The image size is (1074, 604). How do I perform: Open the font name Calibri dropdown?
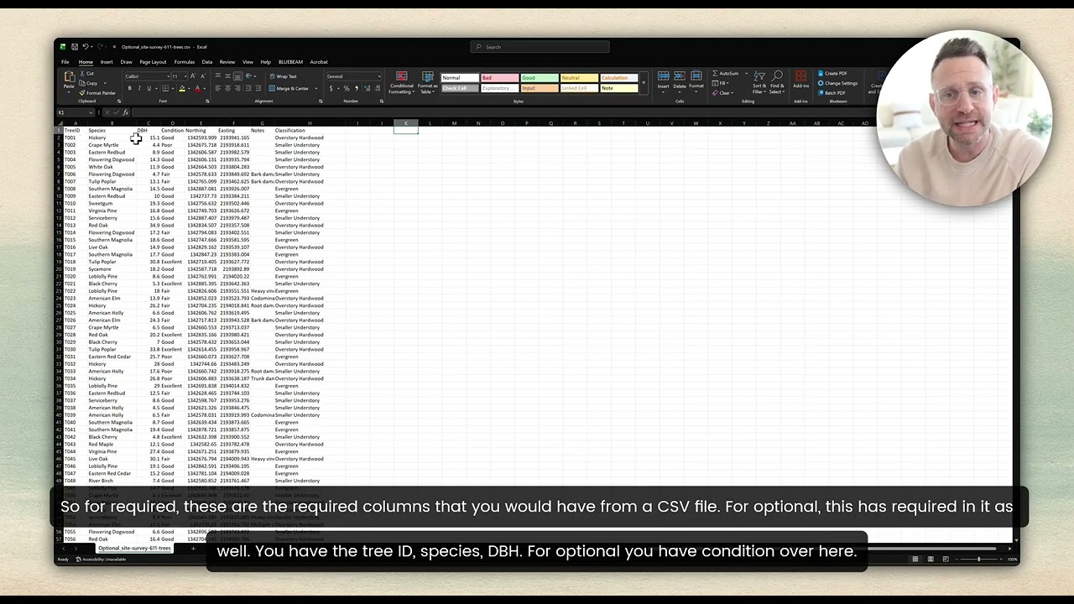point(169,76)
